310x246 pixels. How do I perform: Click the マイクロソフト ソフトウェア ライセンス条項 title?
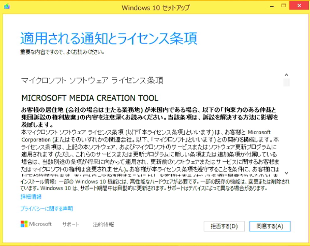(92, 80)
